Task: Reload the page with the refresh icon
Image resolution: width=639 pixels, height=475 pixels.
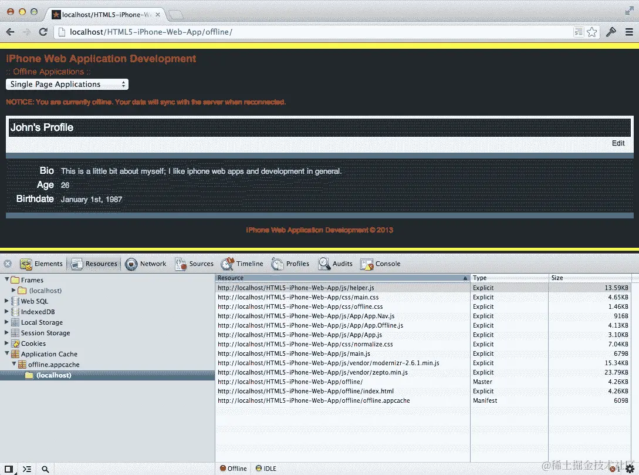Action: (x=43, y=32)
